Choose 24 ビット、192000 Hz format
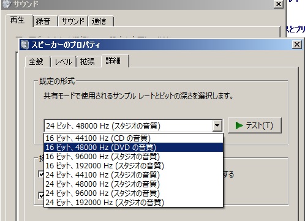The image size is (305, 221). tap(134, 203)
